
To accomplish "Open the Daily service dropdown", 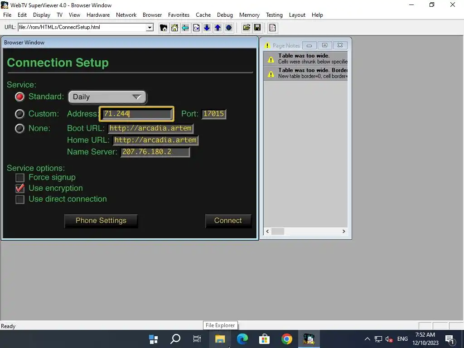I will pos(107,97).
